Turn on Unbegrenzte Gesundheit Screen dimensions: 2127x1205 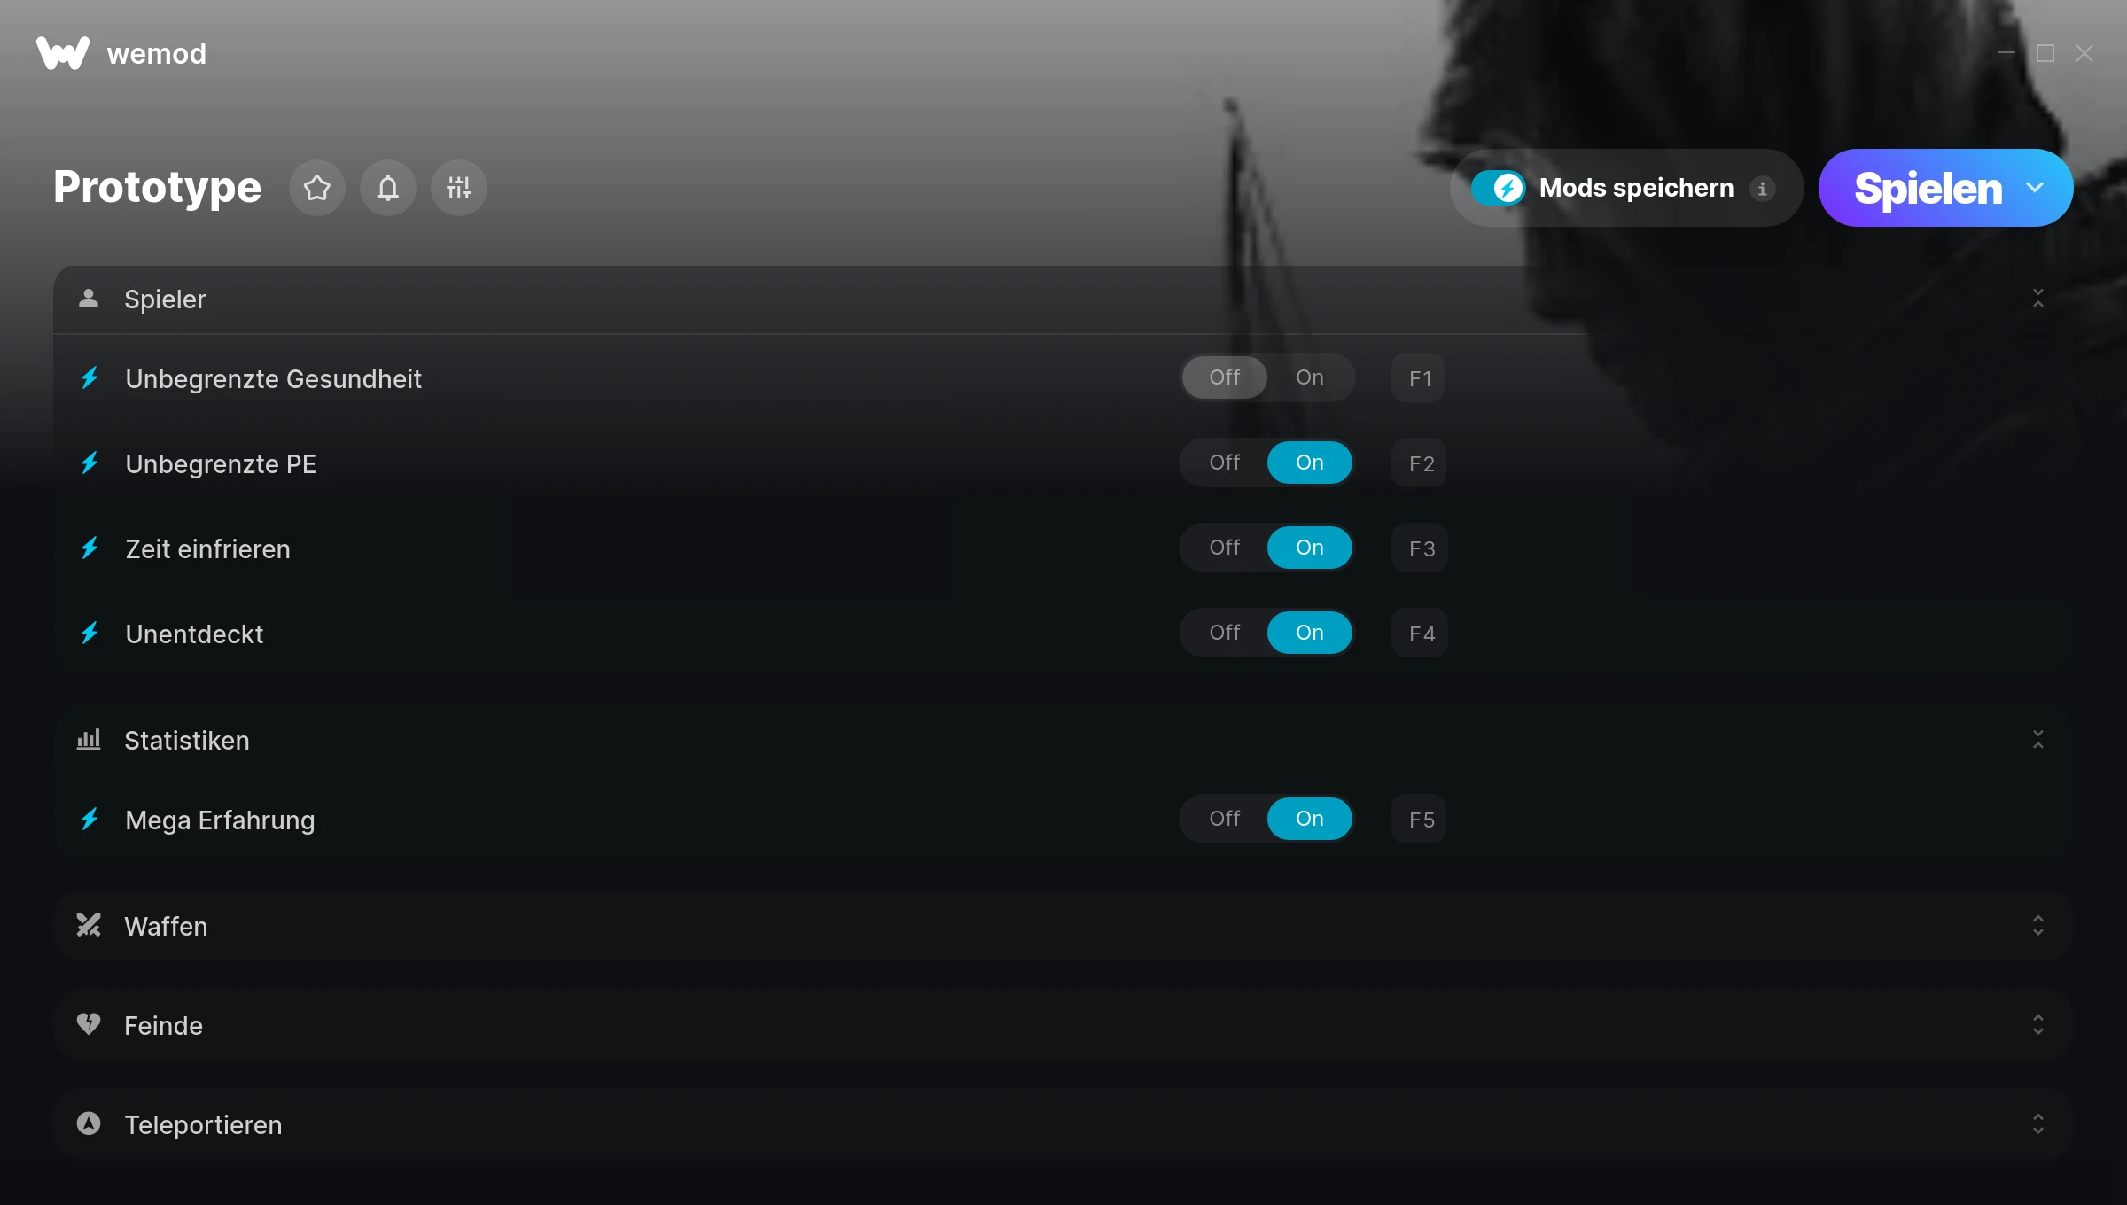1310,377
